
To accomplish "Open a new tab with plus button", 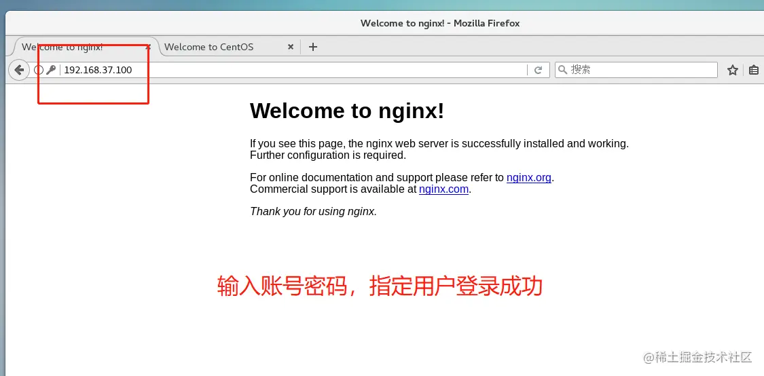I will (x=313, y=47).
